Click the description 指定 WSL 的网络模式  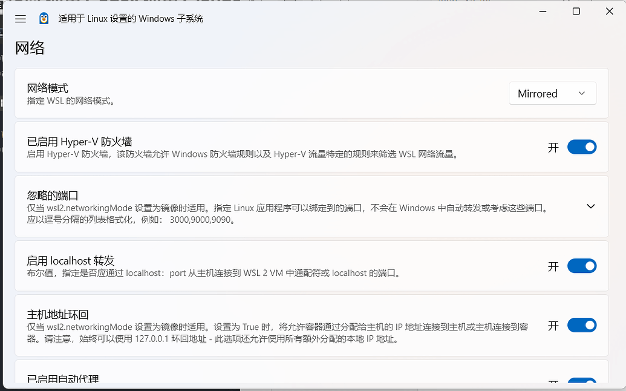point(71,100)
